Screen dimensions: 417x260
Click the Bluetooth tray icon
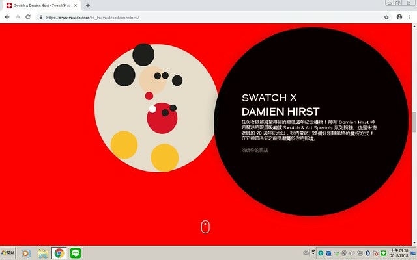coord(367,253)
